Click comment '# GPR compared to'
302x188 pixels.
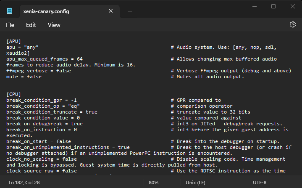[x=196, y=100]
